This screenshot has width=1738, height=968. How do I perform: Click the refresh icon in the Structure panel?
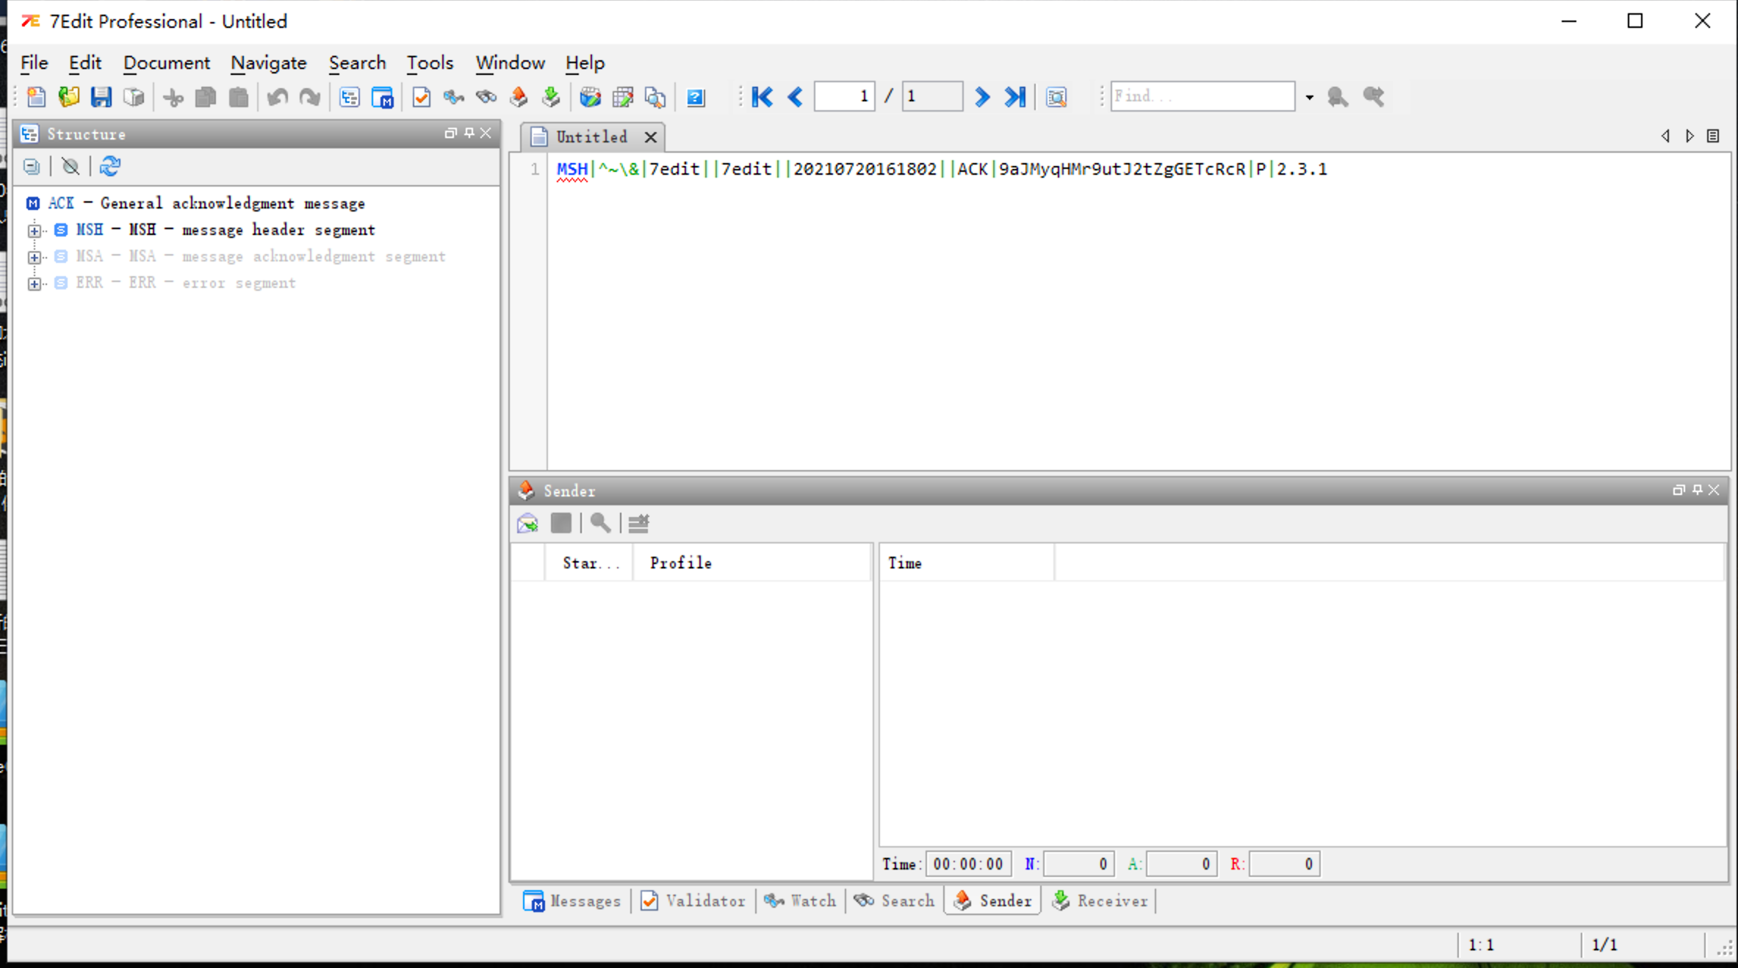[110, 167]
